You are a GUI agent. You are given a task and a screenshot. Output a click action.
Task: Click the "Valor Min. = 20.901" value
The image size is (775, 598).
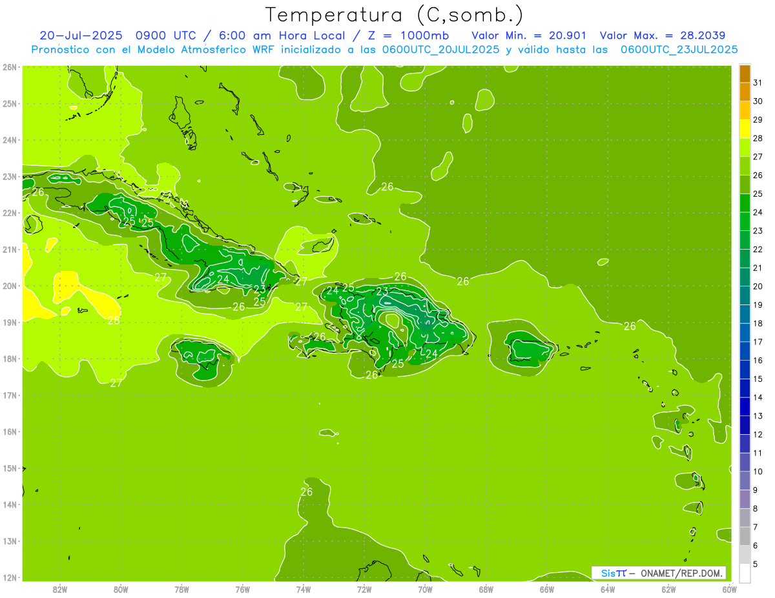coord(529,35)
